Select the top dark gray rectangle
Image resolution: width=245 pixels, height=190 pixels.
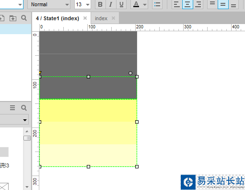tap(88, 43)
